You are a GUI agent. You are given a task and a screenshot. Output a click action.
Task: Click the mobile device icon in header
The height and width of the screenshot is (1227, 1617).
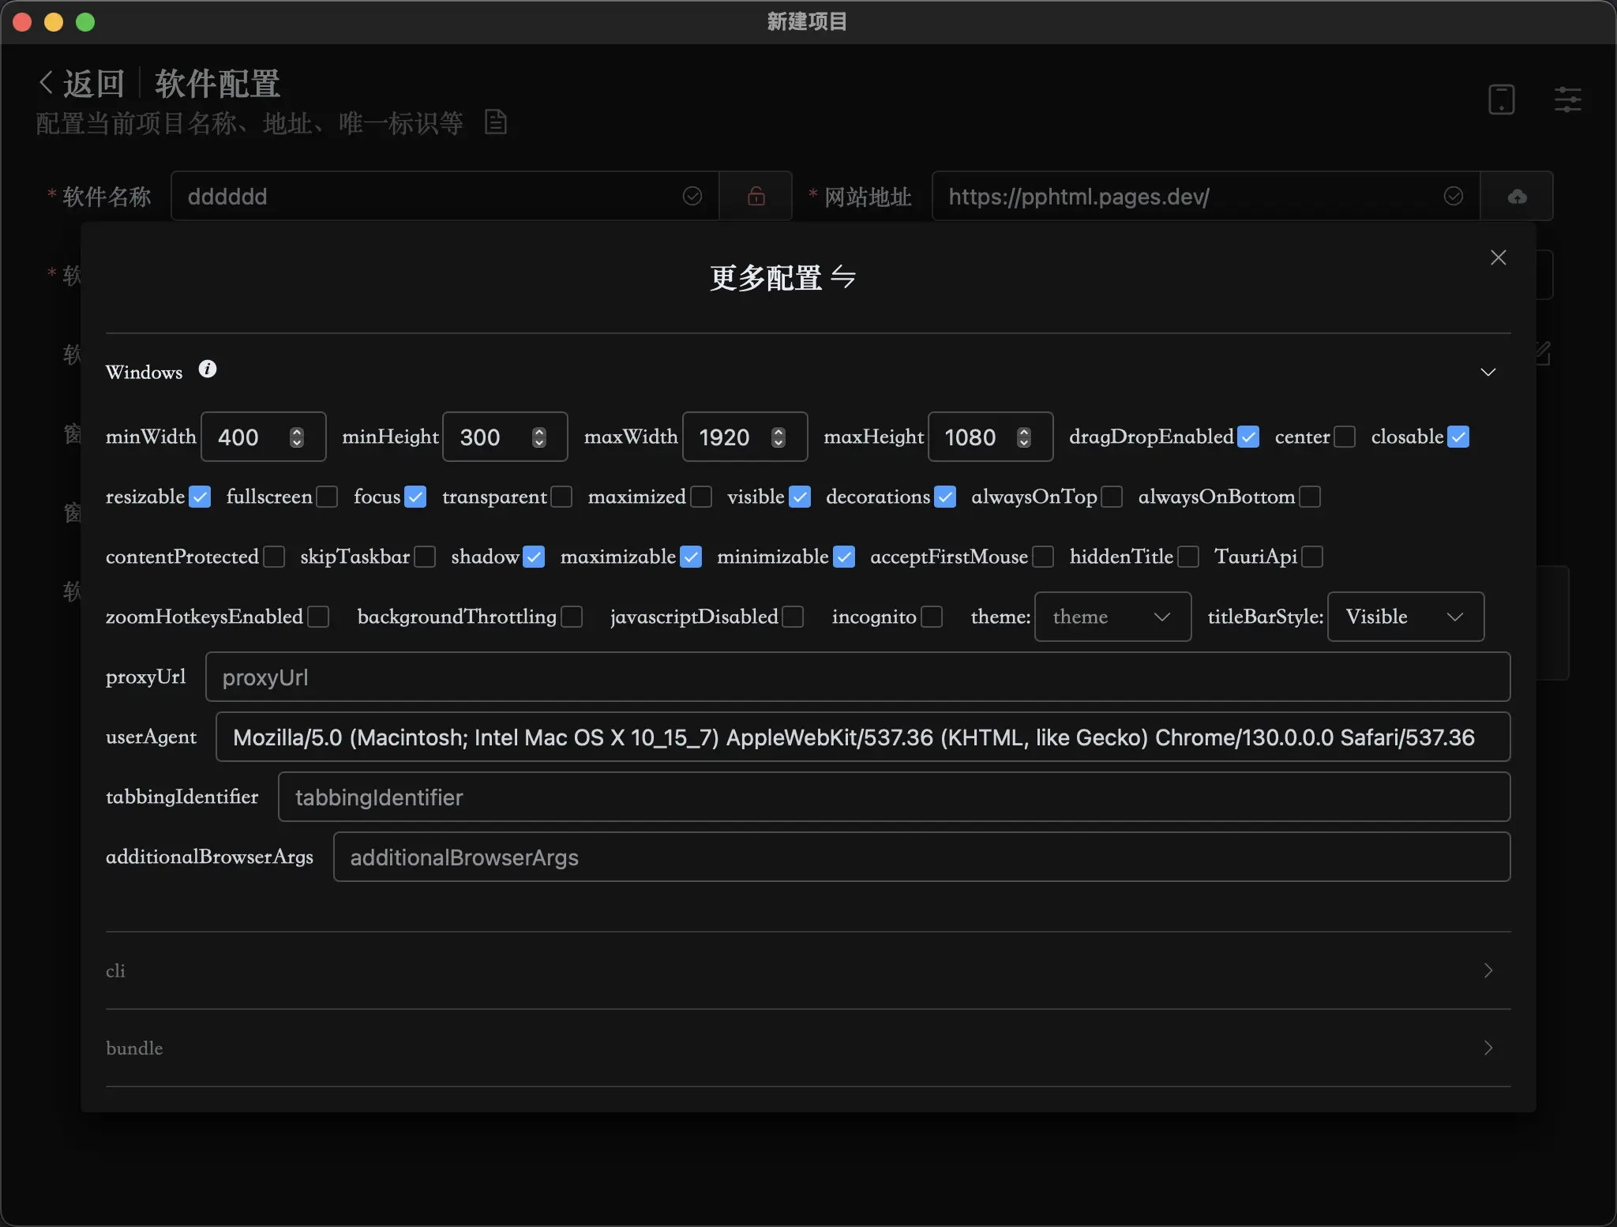click(1501, 99)
